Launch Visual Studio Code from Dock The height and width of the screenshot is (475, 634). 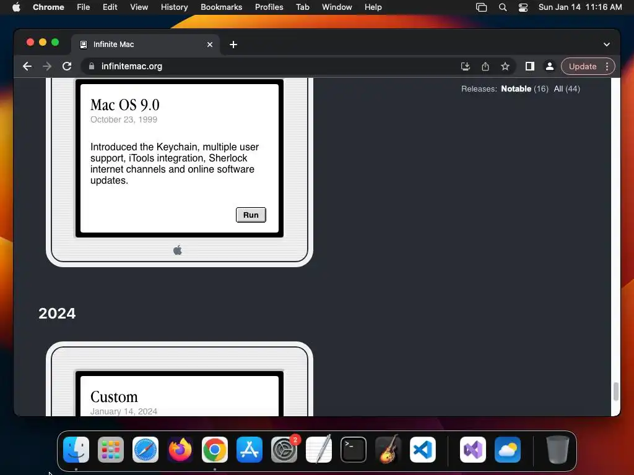pos(423,450)
